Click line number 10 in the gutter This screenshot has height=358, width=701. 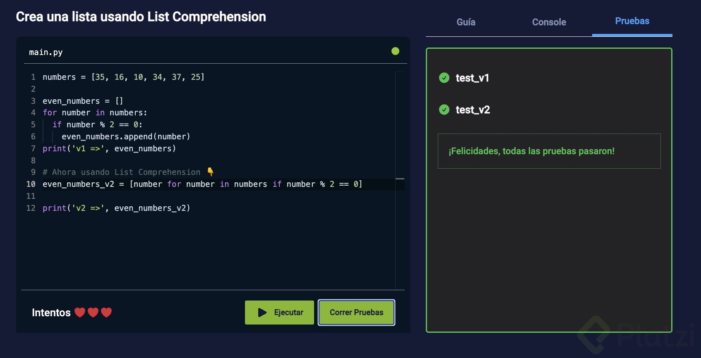pos(31,184)
